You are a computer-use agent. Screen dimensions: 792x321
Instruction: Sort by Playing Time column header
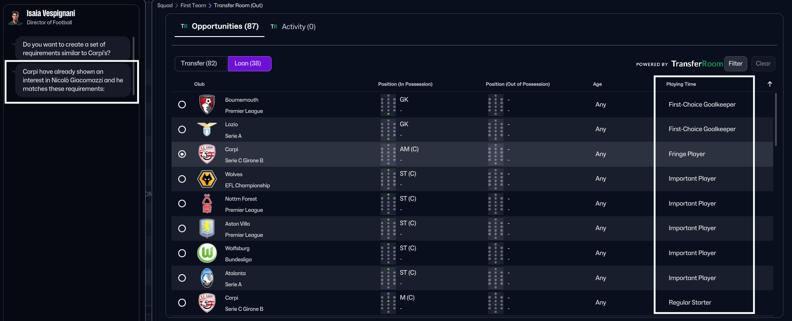(681, 84)
